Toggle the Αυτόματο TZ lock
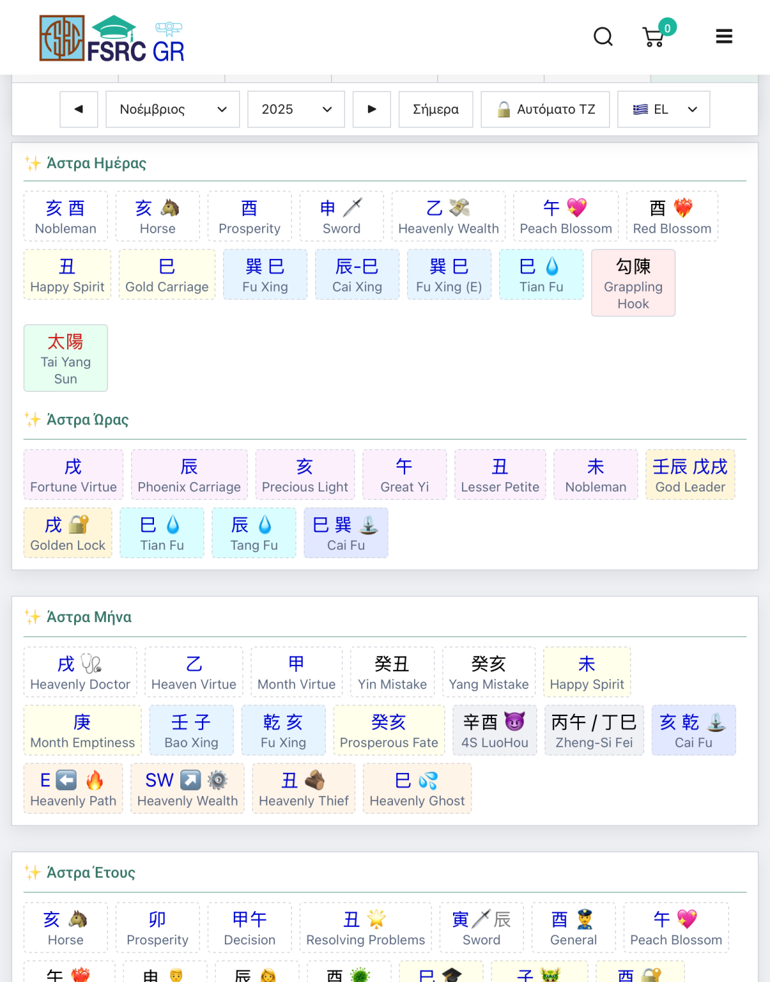Viewport: 770px width, 982px height. tap(545, 109)
